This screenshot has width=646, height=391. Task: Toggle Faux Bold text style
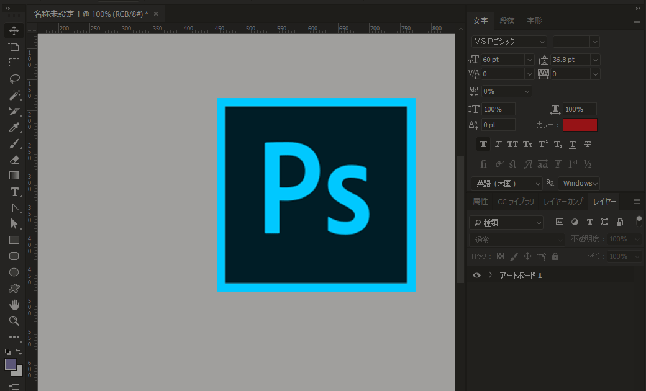pyautogui.click(x=483, y=144)
